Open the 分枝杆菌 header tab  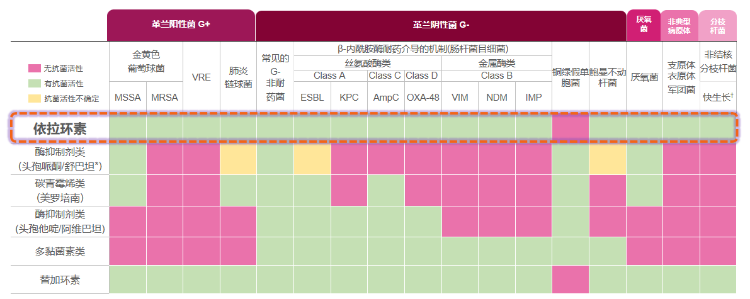tap(717, 25)
